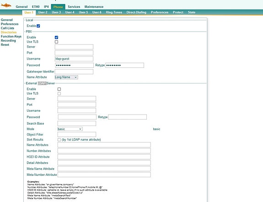Image resolution: width=263 pixels, height=202 pixels.
Task: Open the Maintenance tab
Action: pyautogui.click(x=94, y=7)
